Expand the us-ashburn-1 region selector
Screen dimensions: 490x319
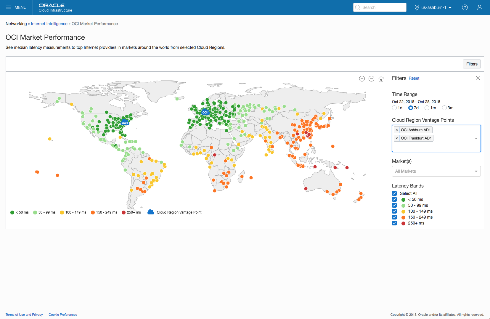pos(433,7)
